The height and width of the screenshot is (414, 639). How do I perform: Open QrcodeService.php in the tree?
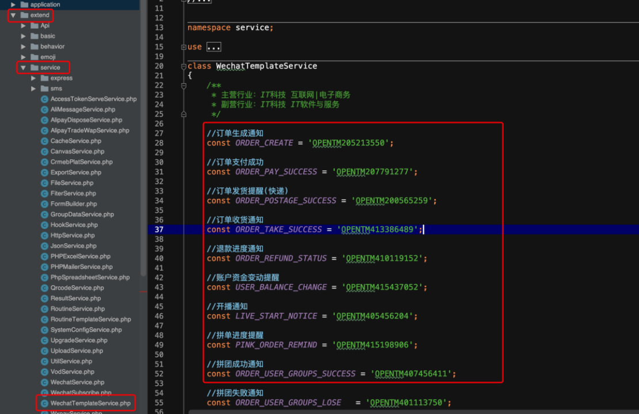(x=77, y=288)
